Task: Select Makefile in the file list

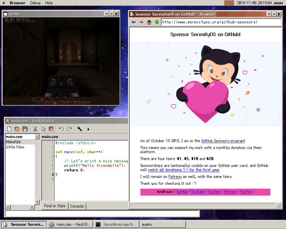Action: pyautogui.click(x=13, y=142)
